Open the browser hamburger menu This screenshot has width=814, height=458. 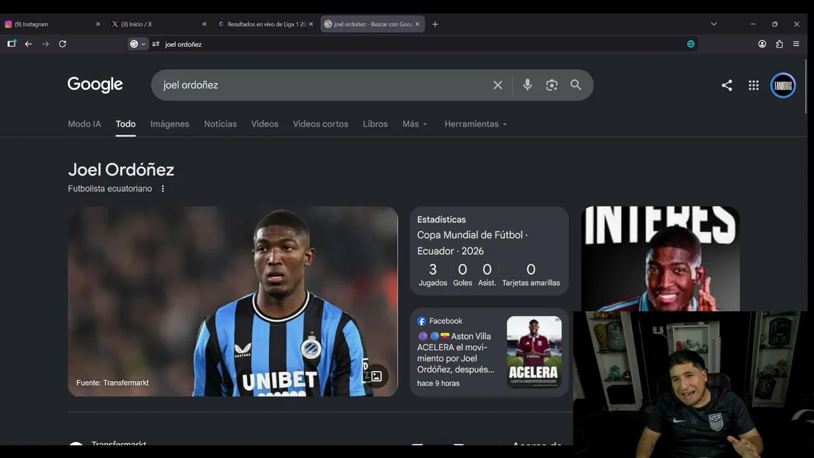(x=796, y=44)
